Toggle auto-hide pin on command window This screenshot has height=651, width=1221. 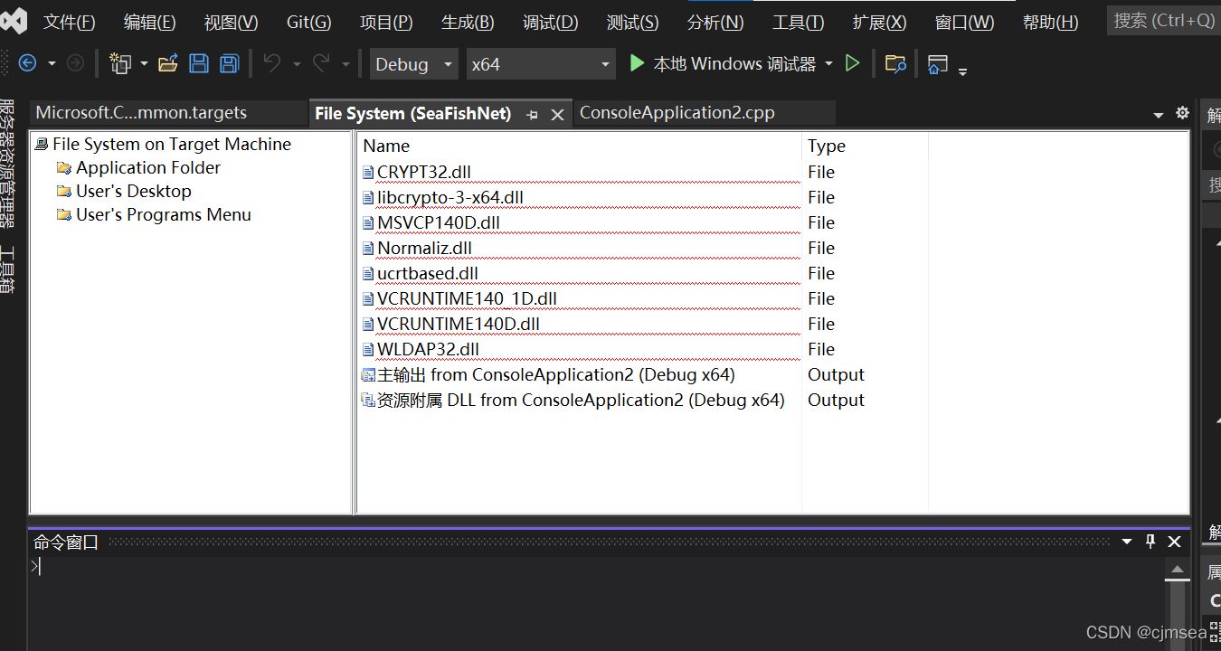1150,541
